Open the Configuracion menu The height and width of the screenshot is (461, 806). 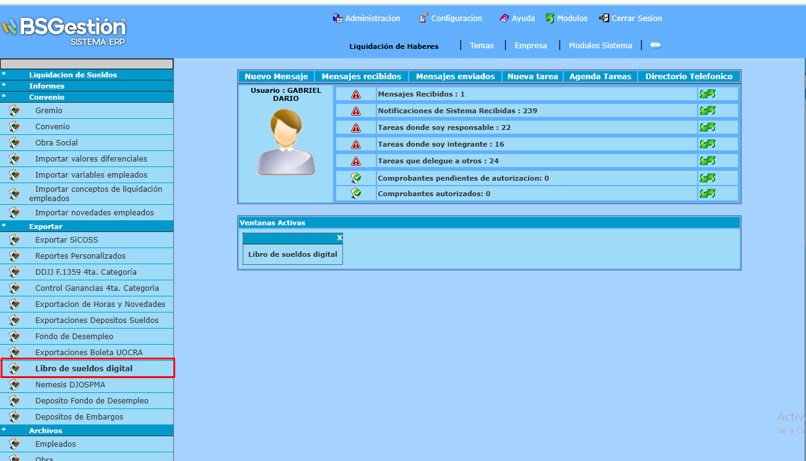(457, 19)
